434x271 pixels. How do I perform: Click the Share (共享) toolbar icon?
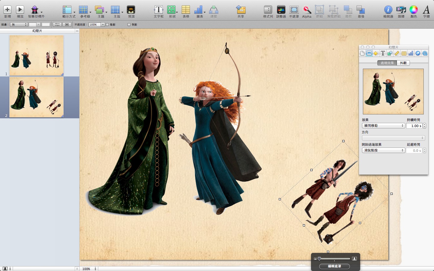tap(241, 10)
